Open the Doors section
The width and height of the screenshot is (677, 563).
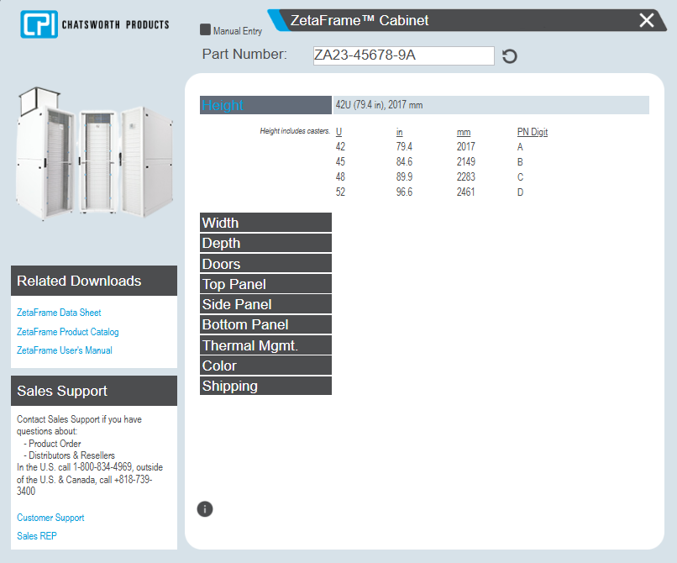point(265,263)
